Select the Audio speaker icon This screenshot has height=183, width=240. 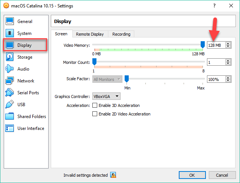[10, 69]
